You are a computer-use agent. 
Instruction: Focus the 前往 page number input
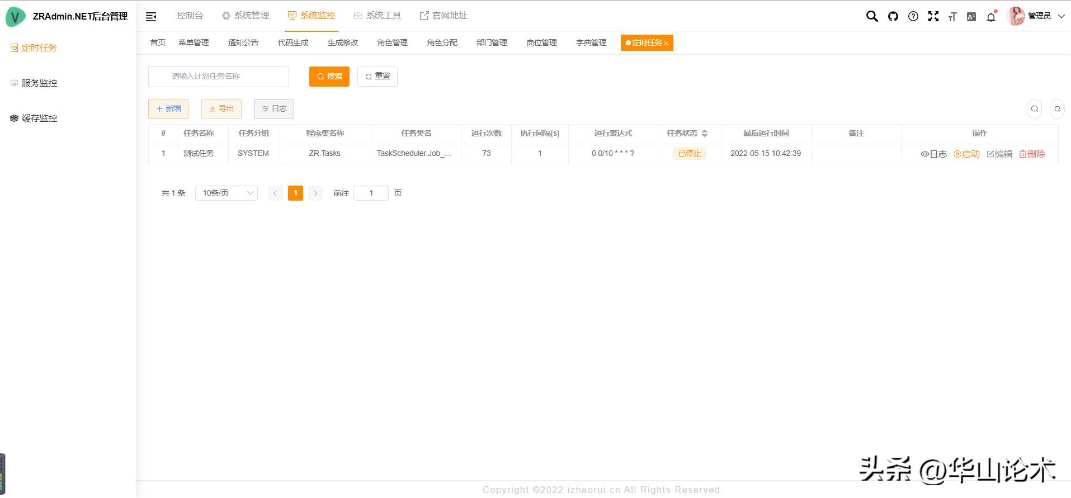(x=371, y=193)
